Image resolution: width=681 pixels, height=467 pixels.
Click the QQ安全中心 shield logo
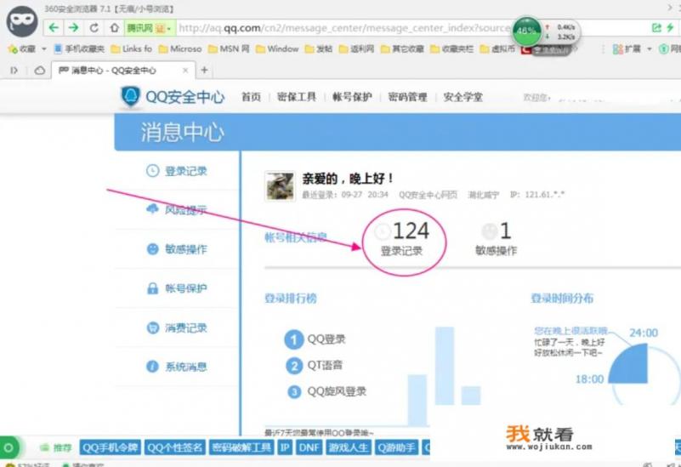coord(130,96)
